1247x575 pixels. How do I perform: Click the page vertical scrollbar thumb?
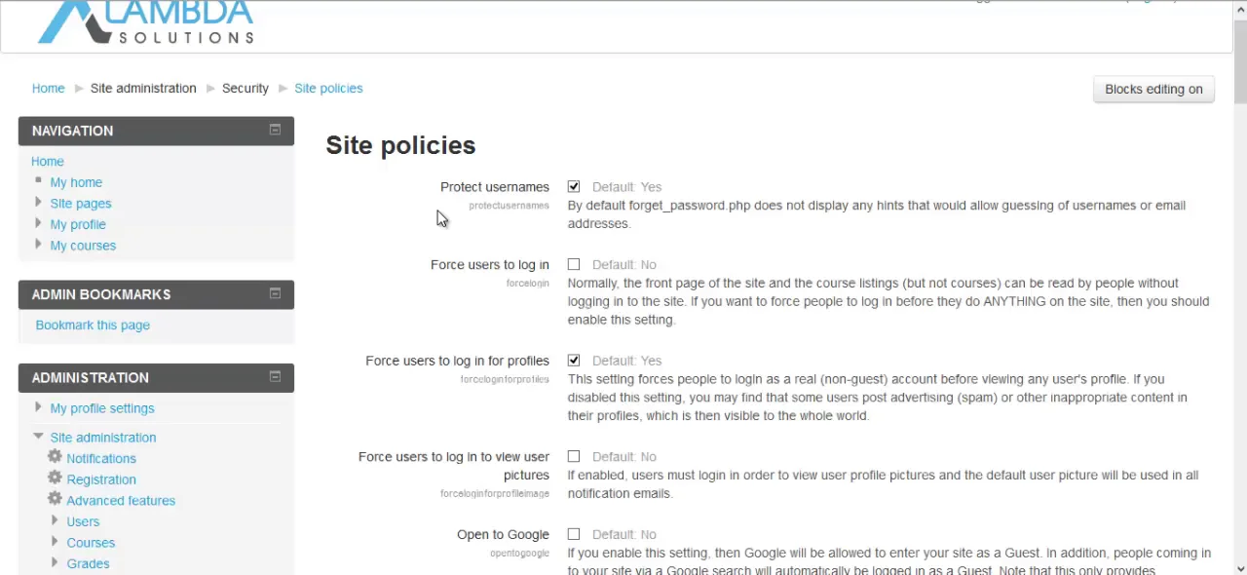click(1239, 60)
